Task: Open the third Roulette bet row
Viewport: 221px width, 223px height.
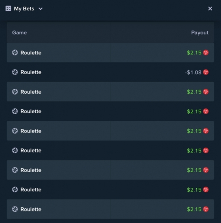Action: pos(110,91)
